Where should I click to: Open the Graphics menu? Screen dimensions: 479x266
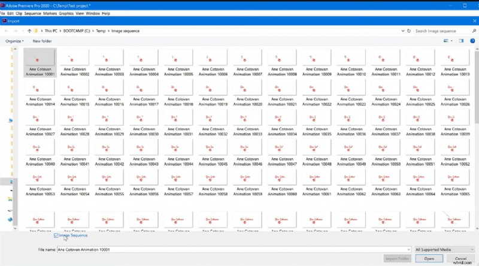click(66, 13)
